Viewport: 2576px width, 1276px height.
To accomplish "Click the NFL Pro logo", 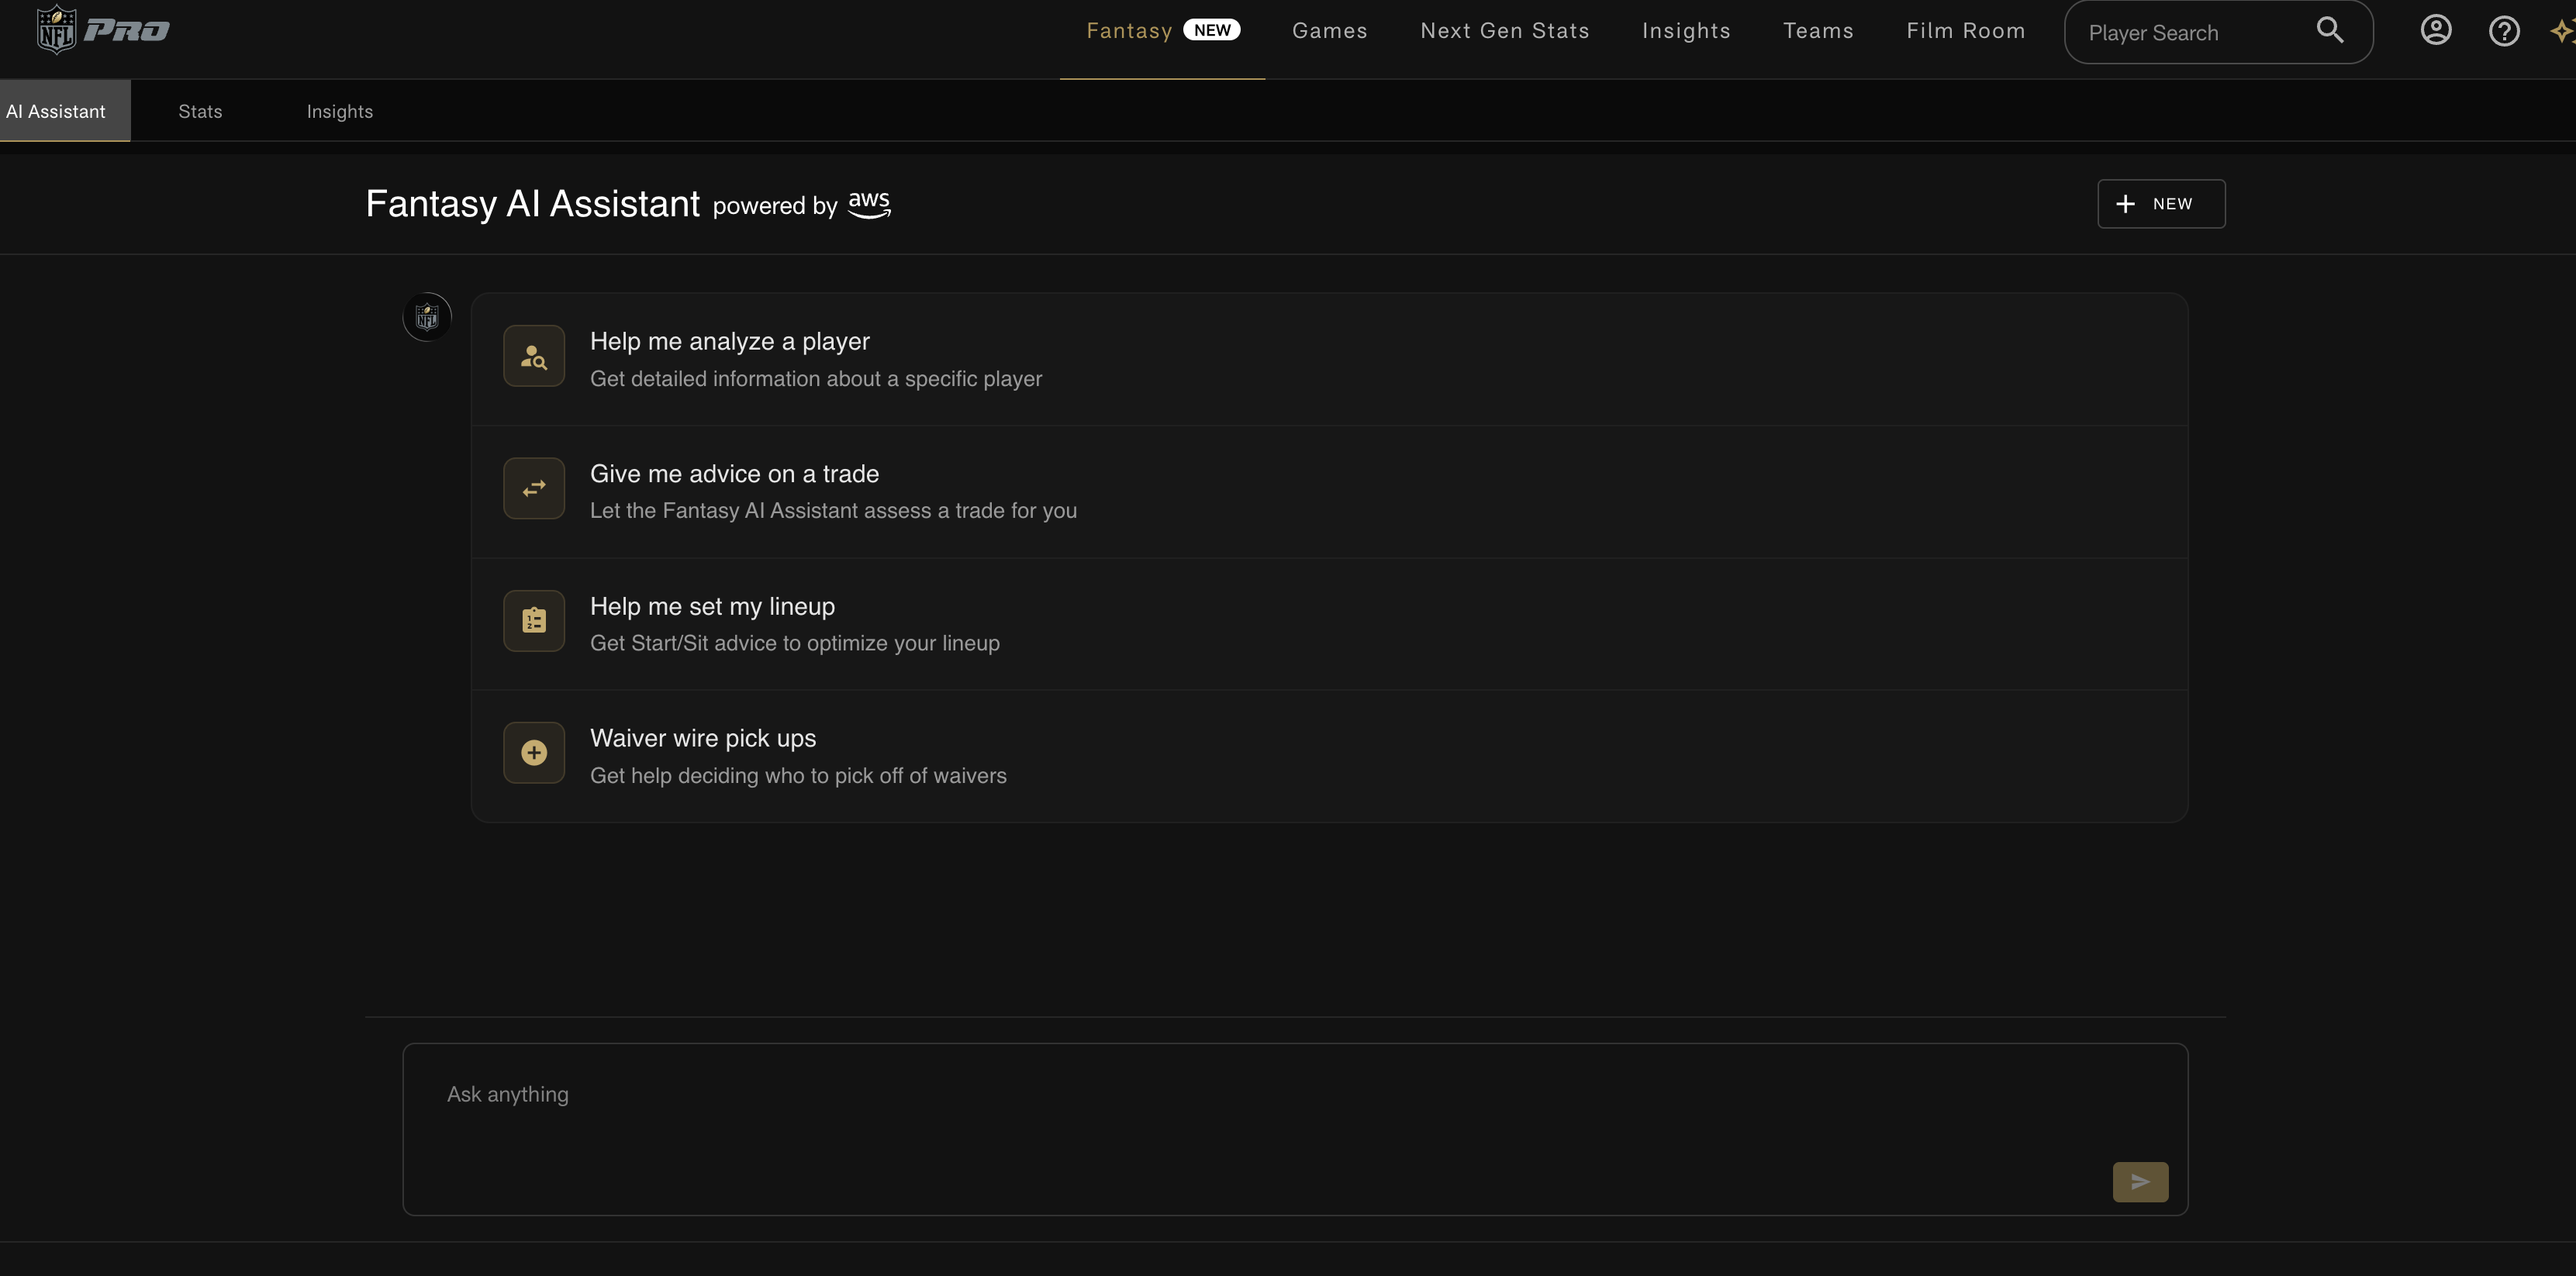I will tap(102, 30).
